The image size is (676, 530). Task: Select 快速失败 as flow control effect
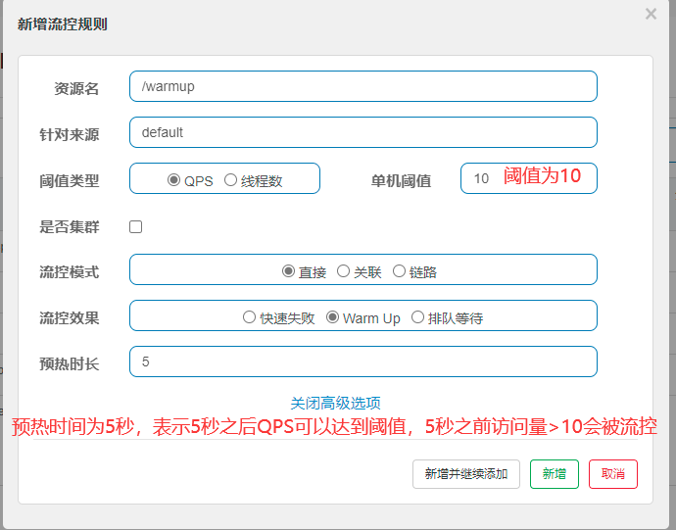[249, 317]
